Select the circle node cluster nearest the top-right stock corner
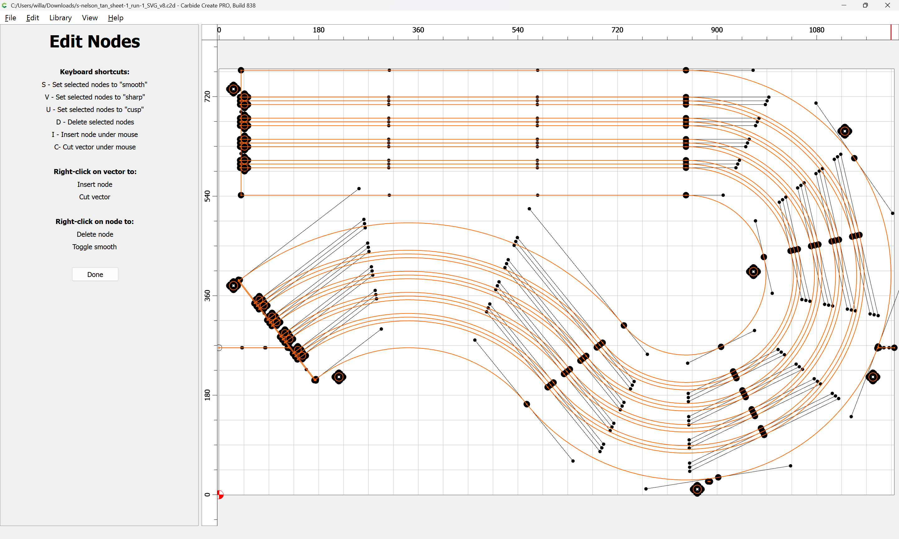Viewport: 899px width, 539px height. [844, 131]
